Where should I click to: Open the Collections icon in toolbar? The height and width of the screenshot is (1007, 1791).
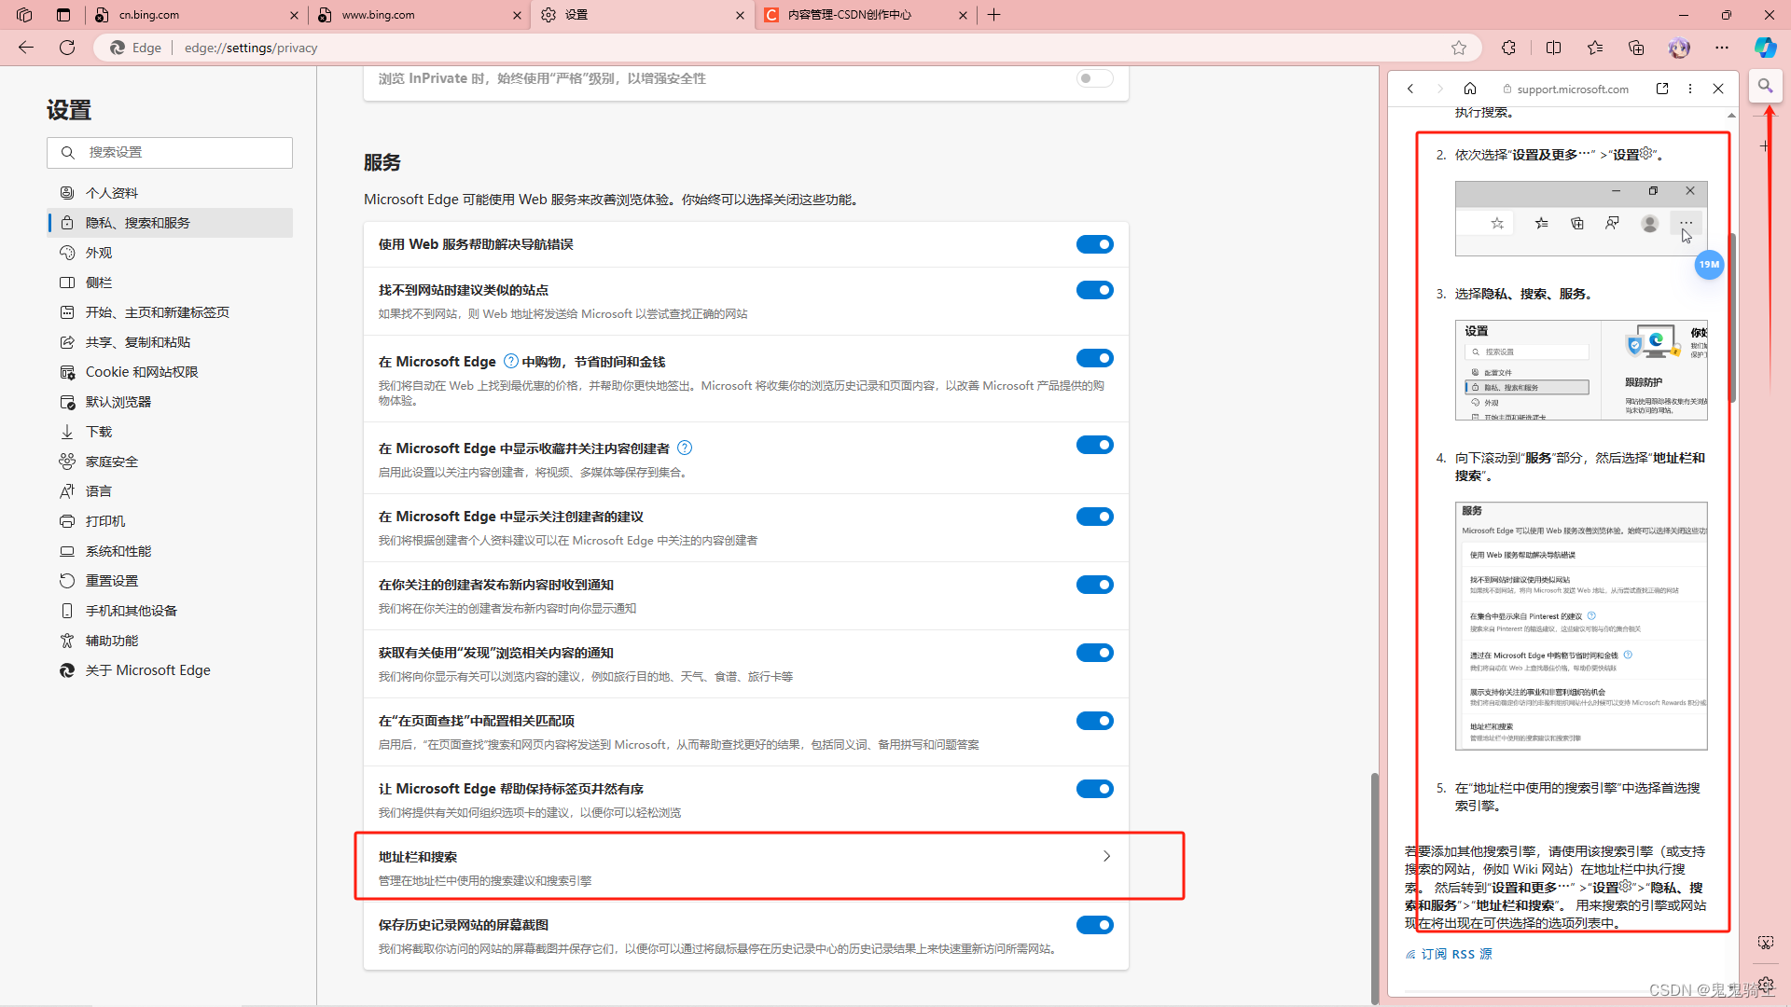[x=1636, y=48]
